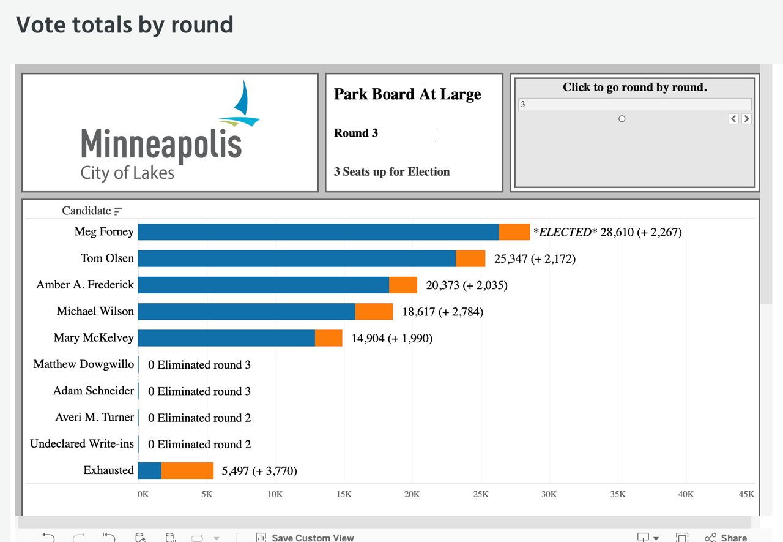Click the Minneapolis City of Lakes logo
Image resolution: width=783 pixels, height=542 pixels.
(x=170, y=130)
